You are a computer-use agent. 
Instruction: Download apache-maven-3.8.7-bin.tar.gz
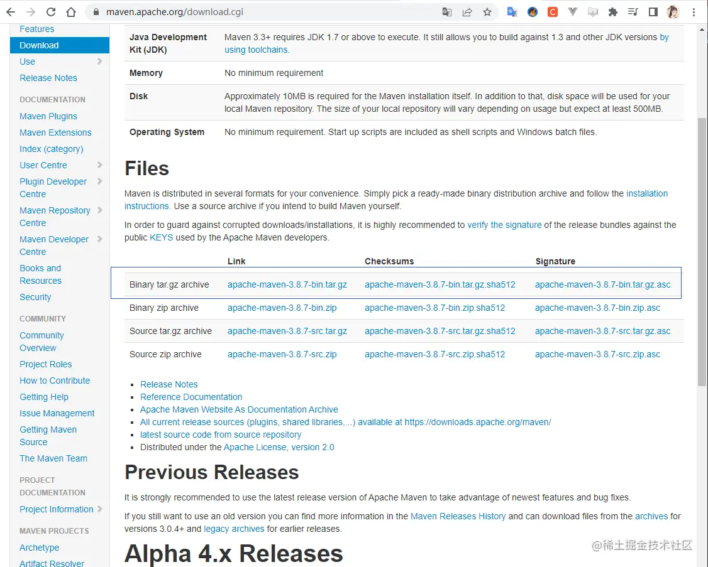point(287,284)
